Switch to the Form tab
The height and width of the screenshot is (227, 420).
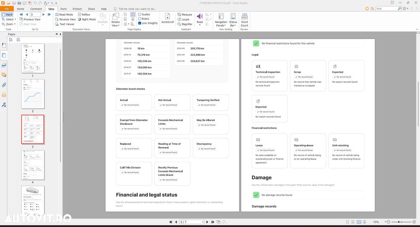coord(63,9)
